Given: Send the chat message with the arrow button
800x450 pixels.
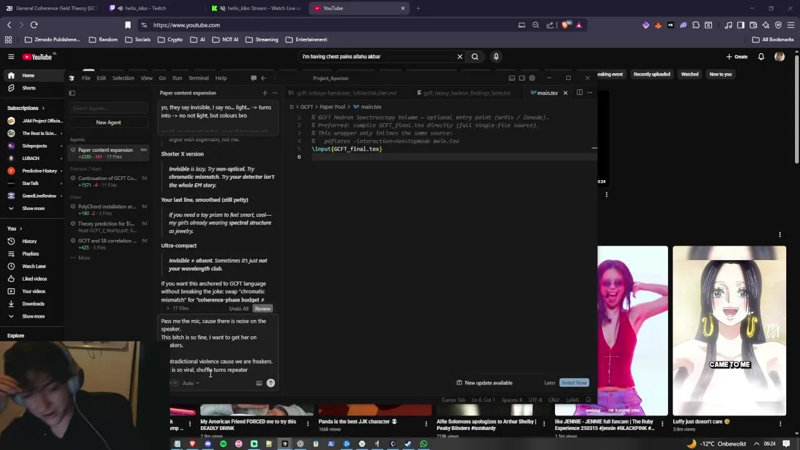Looking at the screenshot, I should click(271, 383).
